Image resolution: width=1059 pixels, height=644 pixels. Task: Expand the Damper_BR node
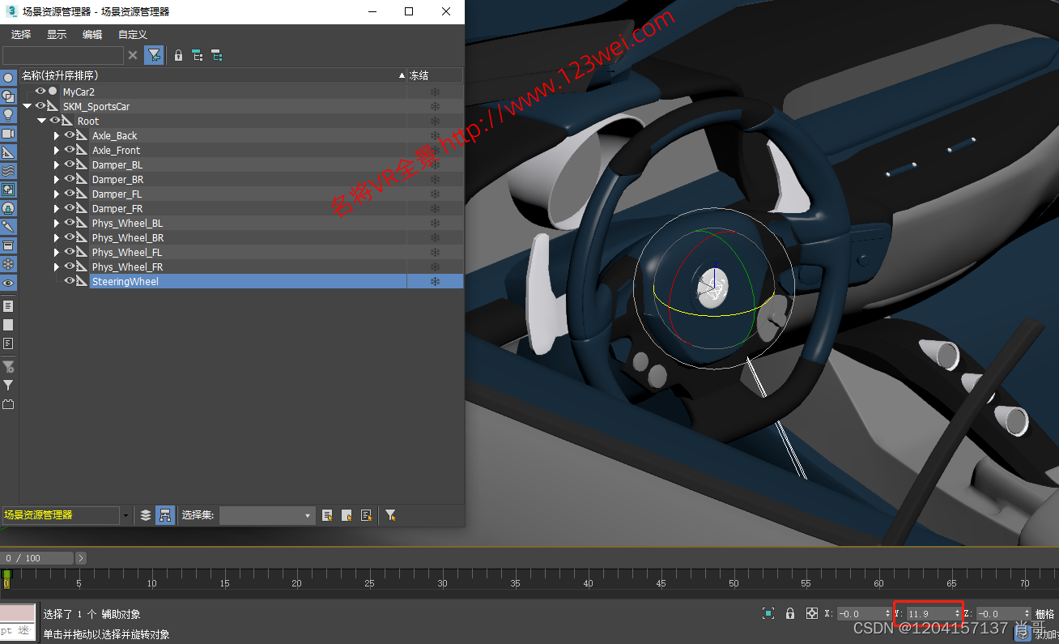click(57, 179)
